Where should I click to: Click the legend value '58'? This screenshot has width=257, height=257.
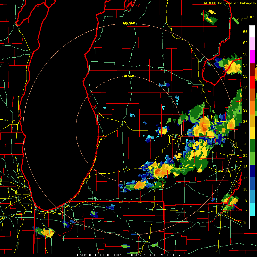click(x=245, y=54)
